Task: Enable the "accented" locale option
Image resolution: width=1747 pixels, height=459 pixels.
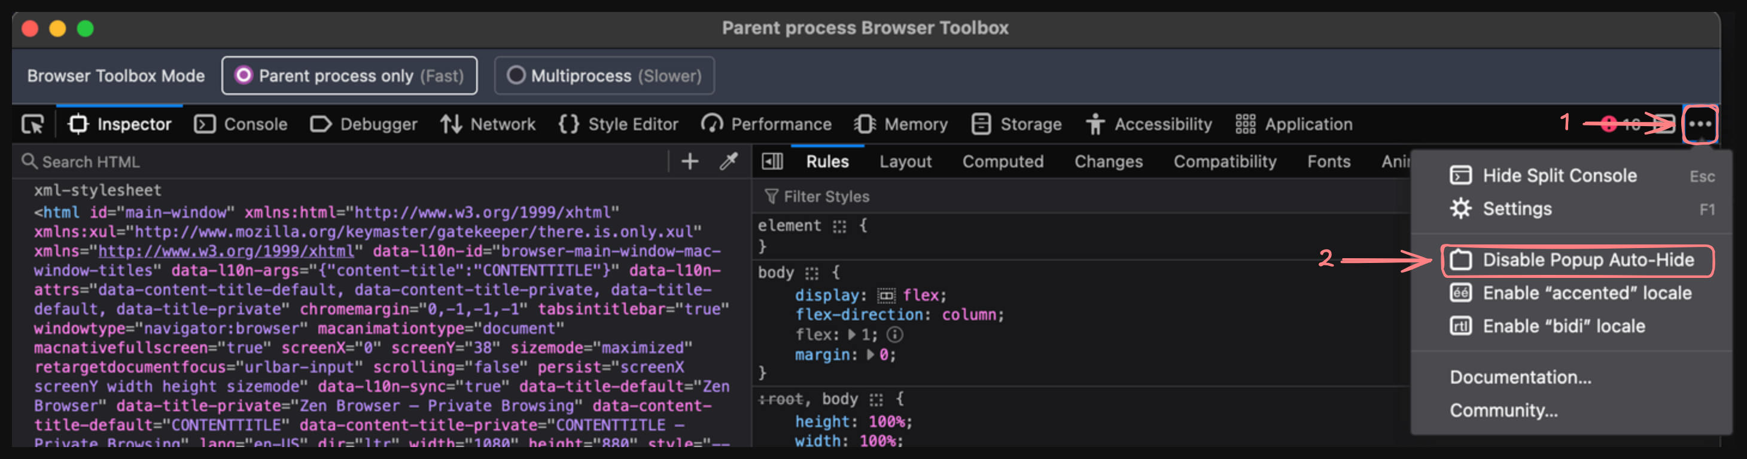Action: pyautogui.click(x=1572, y=294)
